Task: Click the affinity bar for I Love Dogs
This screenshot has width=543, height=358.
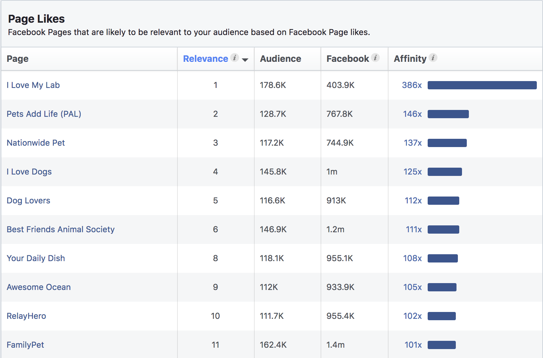Action: coord(445,172)
